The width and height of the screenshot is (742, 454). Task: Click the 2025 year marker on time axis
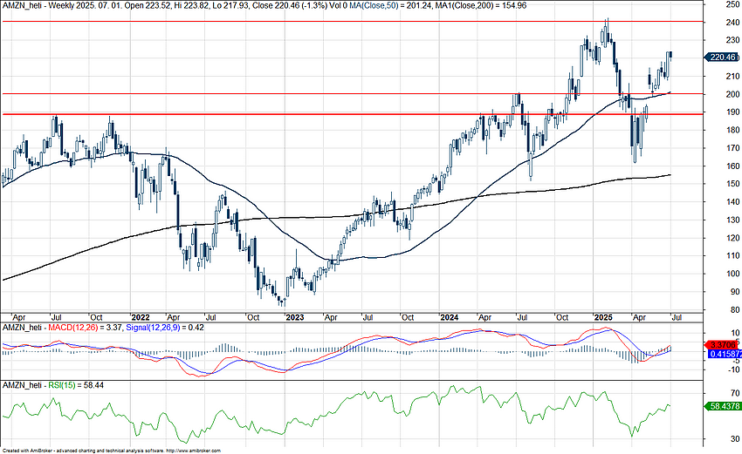[604, 317]
